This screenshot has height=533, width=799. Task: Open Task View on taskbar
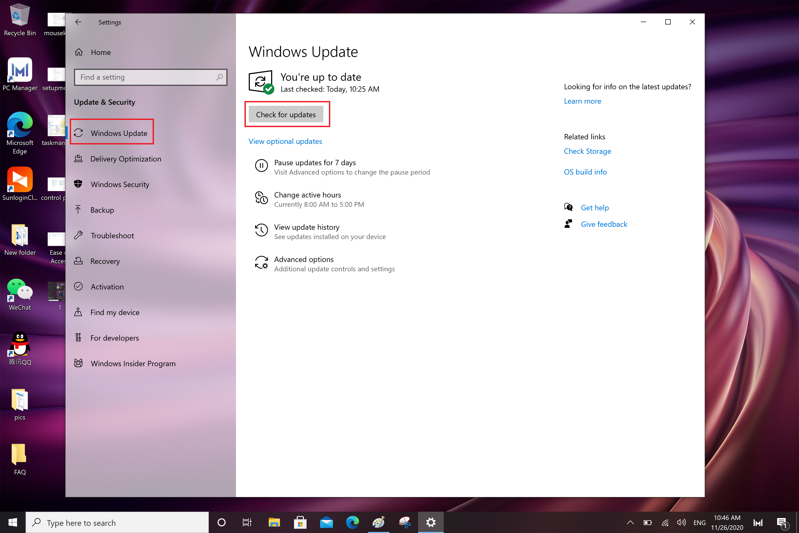coord(247,522)
